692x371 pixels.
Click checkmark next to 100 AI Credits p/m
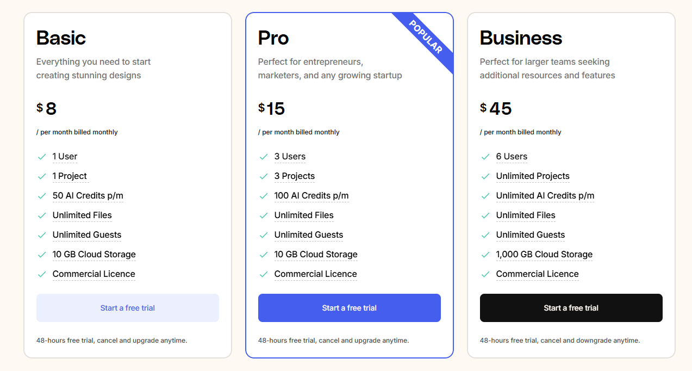(x=264, y=196)
